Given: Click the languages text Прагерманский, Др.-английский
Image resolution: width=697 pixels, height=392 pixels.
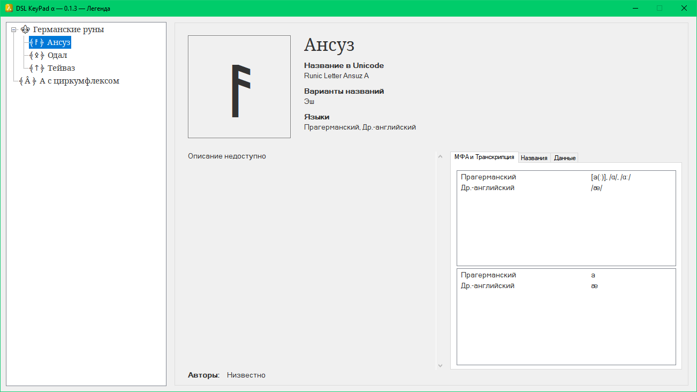Looking at the screenshot, I should point(360,127).
